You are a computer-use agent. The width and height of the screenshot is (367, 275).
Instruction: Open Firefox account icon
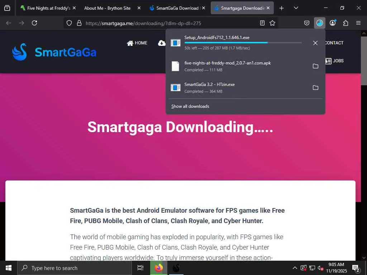coord(333,23)
